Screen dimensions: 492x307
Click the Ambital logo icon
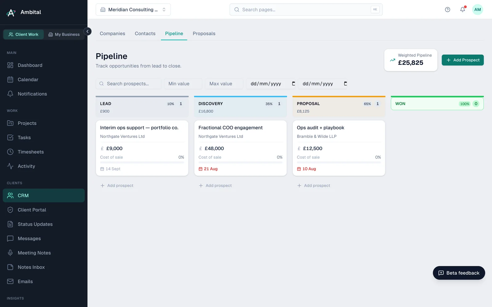11,12
